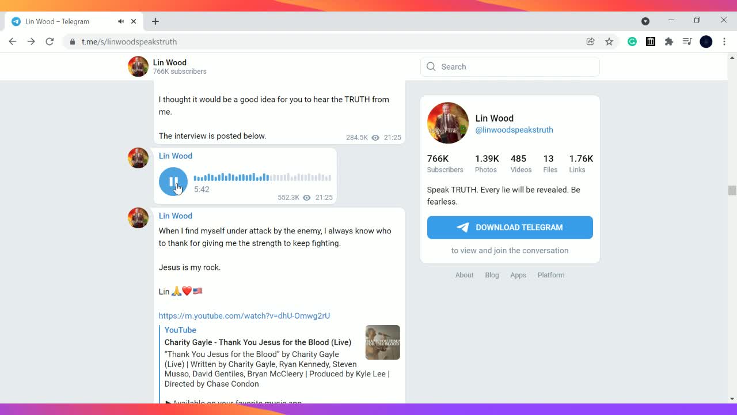Open the m.youtube.com video link

245,316
